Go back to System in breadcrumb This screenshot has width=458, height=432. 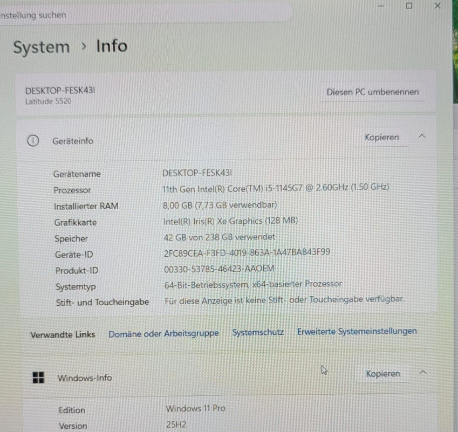(42, 47)
